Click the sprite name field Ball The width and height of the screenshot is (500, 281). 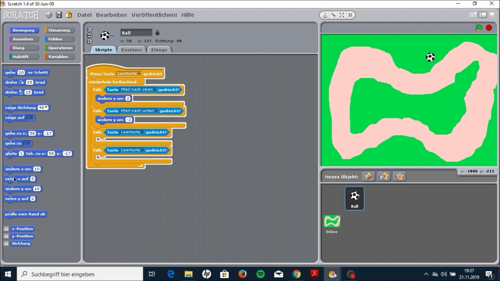[136, 33]
